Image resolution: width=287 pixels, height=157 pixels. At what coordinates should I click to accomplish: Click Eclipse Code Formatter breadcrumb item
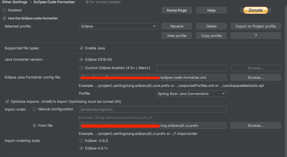pos(54,2)
